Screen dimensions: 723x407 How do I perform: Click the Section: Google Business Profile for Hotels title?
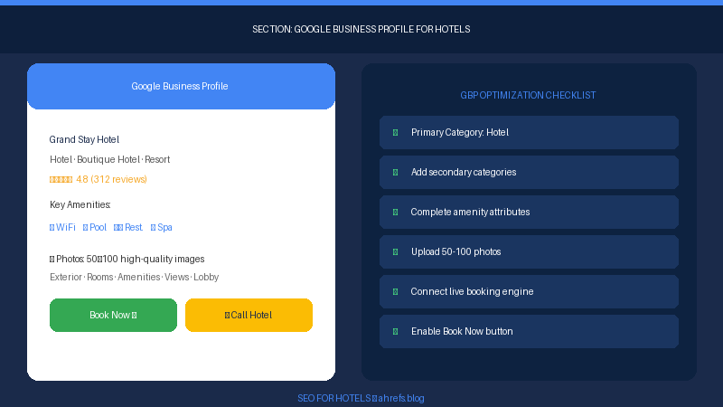pyautogui.click(x=361, y=30)
